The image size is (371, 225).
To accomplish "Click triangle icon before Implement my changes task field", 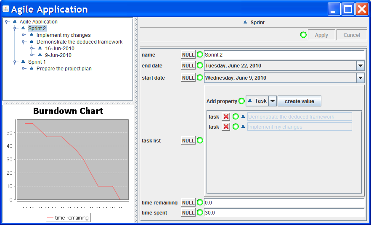I will click(243, 127).
